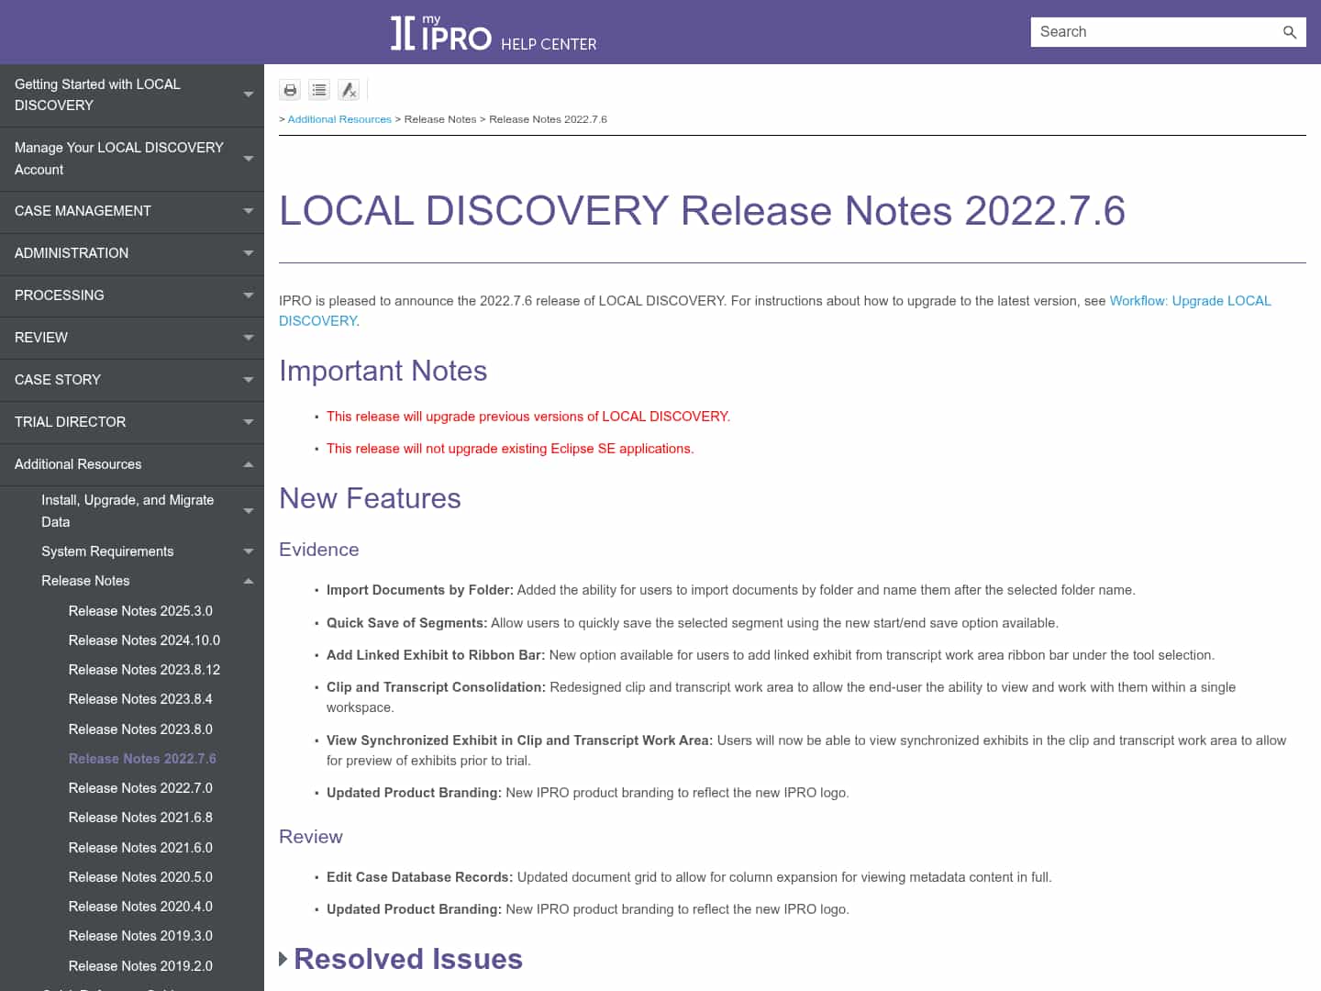Select the highlighted Release Notes 2022.7.6 item
Screen dimensions: 1321x991
coord(142,759)
